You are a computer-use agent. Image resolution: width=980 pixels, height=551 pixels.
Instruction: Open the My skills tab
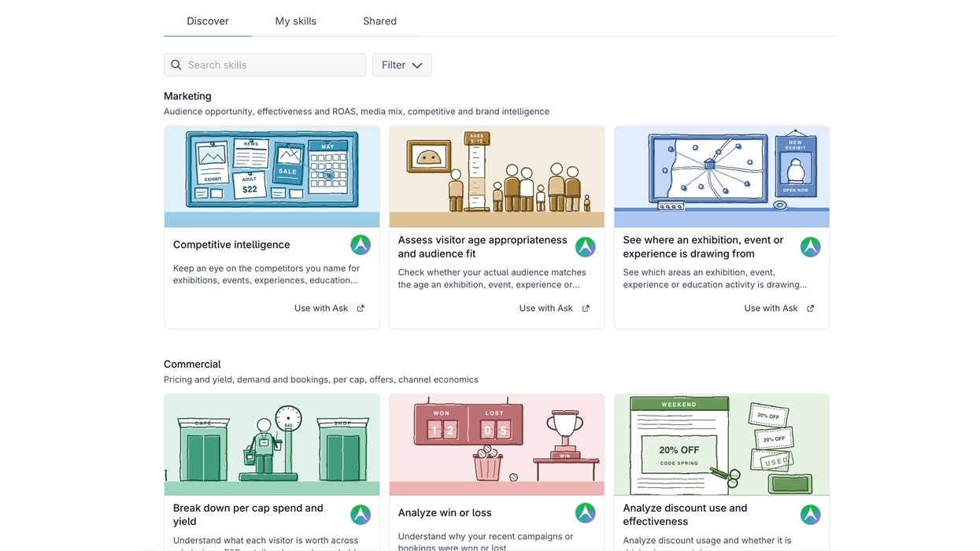coord(296,21)
